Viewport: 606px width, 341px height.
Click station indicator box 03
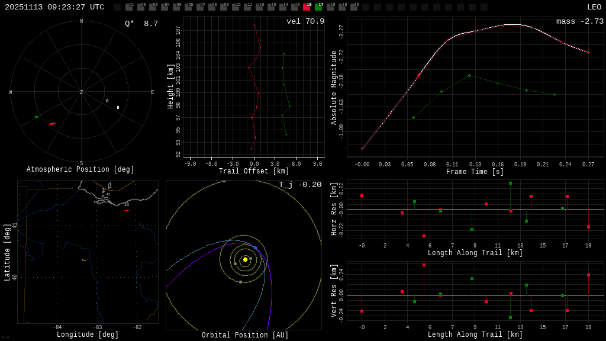153,7
